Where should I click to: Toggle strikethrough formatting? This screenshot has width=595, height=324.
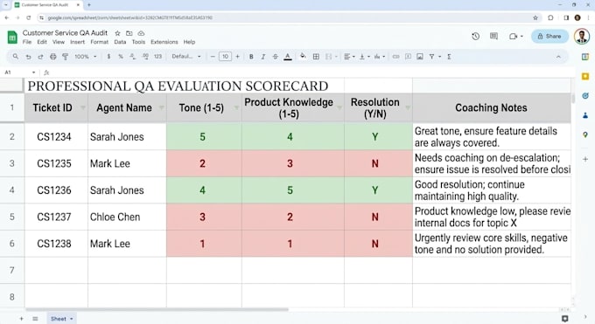point(275,57)
